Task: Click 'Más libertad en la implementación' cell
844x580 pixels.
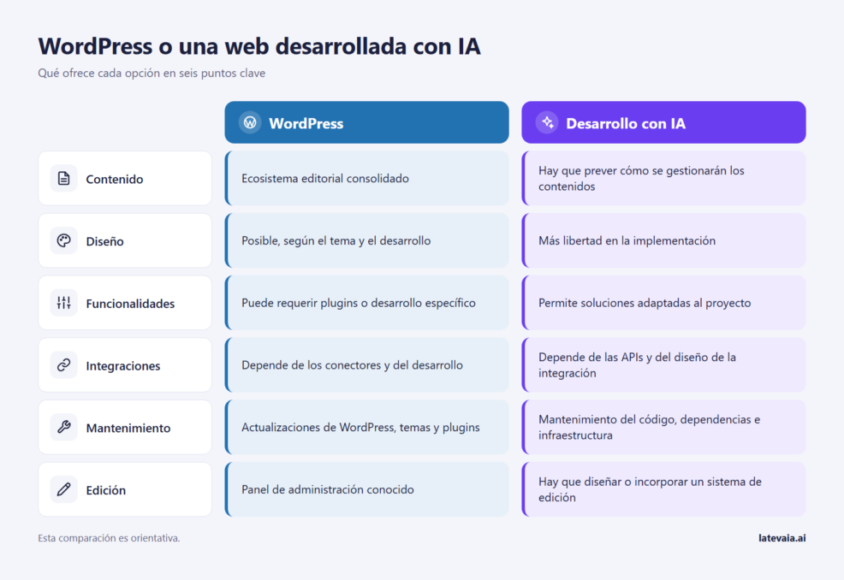Action: [x=663, y=240]
